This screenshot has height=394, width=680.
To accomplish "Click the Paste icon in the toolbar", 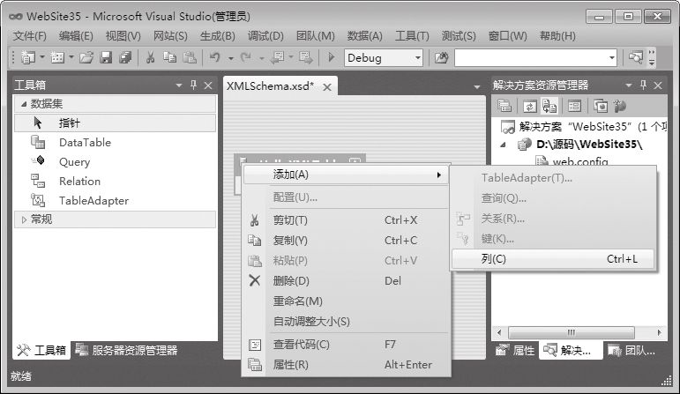I will [190, 57].
